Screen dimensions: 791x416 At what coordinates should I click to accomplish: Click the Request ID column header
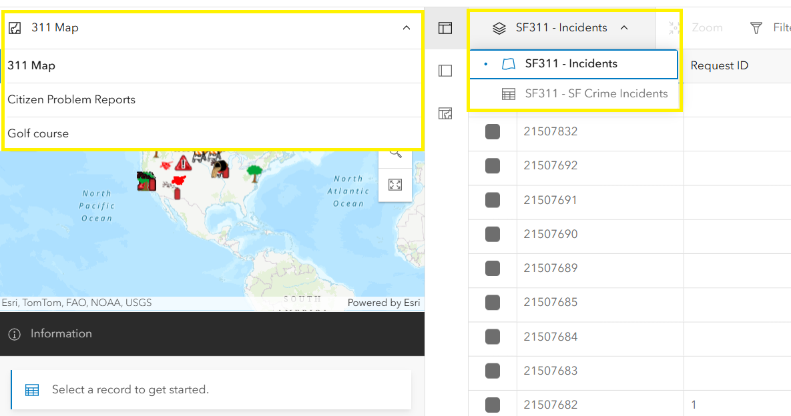(719, 65)
